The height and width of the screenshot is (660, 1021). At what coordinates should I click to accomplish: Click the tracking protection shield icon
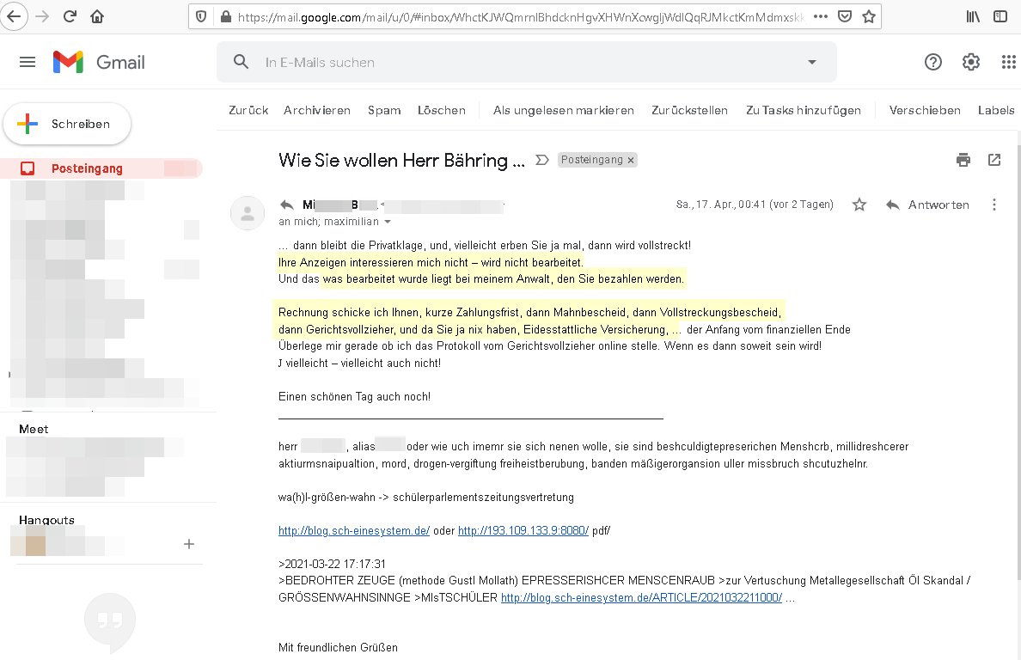coord(201,17)
